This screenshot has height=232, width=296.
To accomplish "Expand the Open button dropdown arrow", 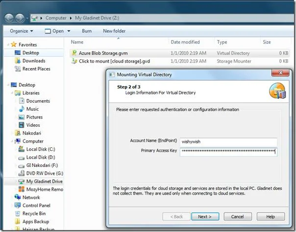I will click(69, 31).
